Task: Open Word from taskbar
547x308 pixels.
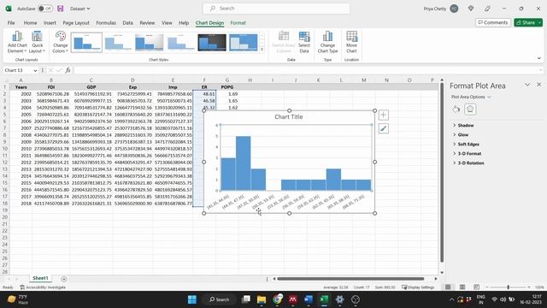Action: (x=309, y=299)
